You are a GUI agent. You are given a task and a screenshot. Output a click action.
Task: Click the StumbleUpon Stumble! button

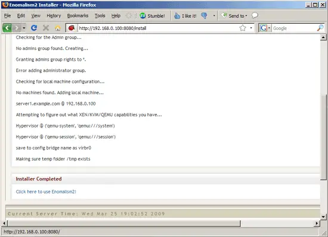click(152, 15)
